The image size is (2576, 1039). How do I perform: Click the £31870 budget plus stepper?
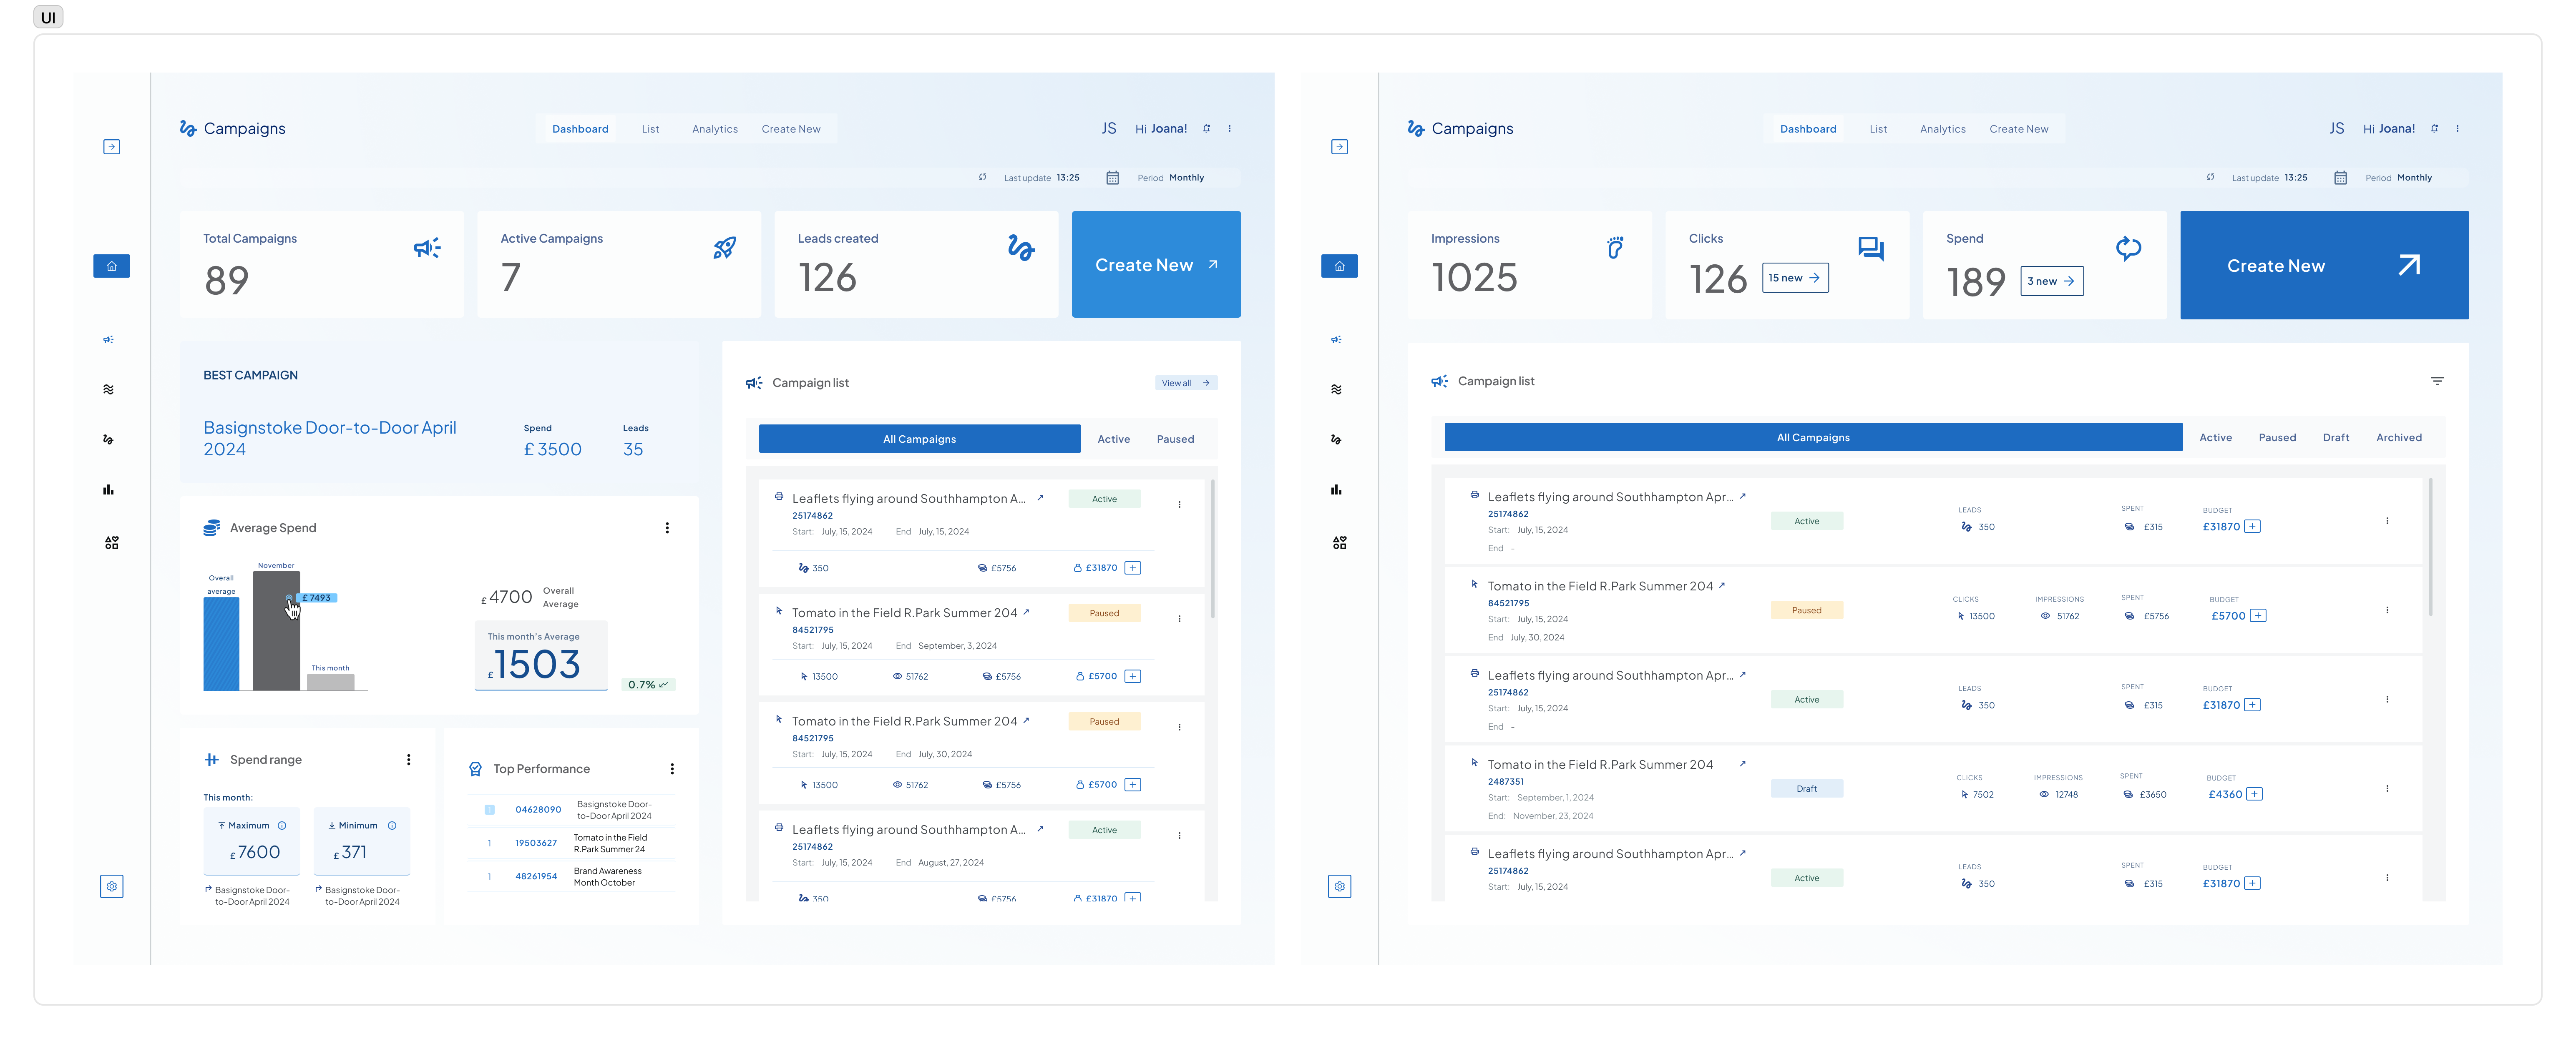tap(1133, 567)
